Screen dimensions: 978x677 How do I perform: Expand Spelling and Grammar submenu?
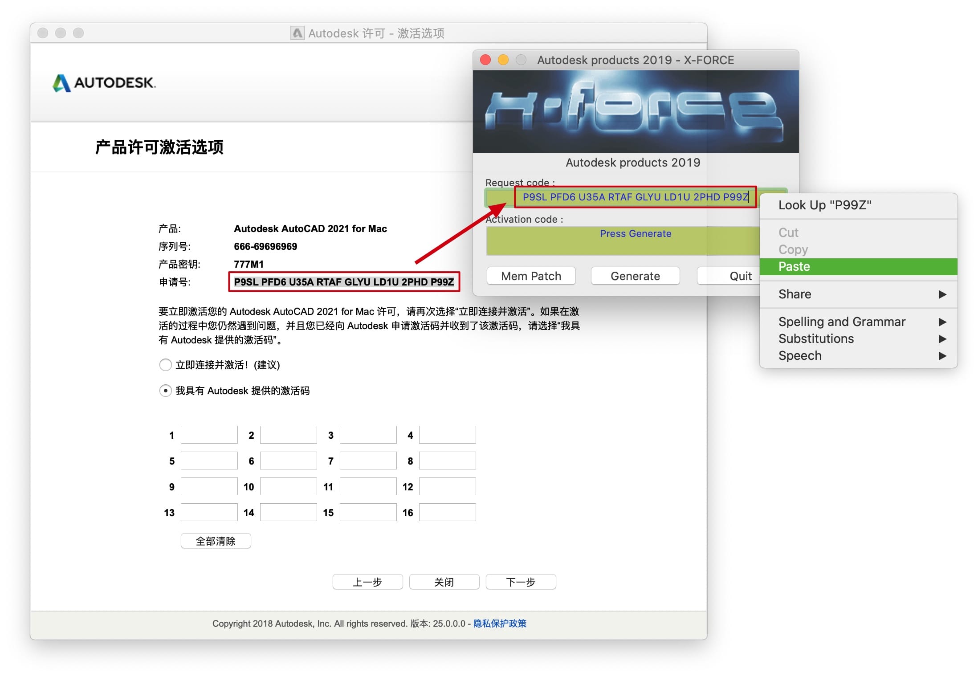(x=942, y=322)
